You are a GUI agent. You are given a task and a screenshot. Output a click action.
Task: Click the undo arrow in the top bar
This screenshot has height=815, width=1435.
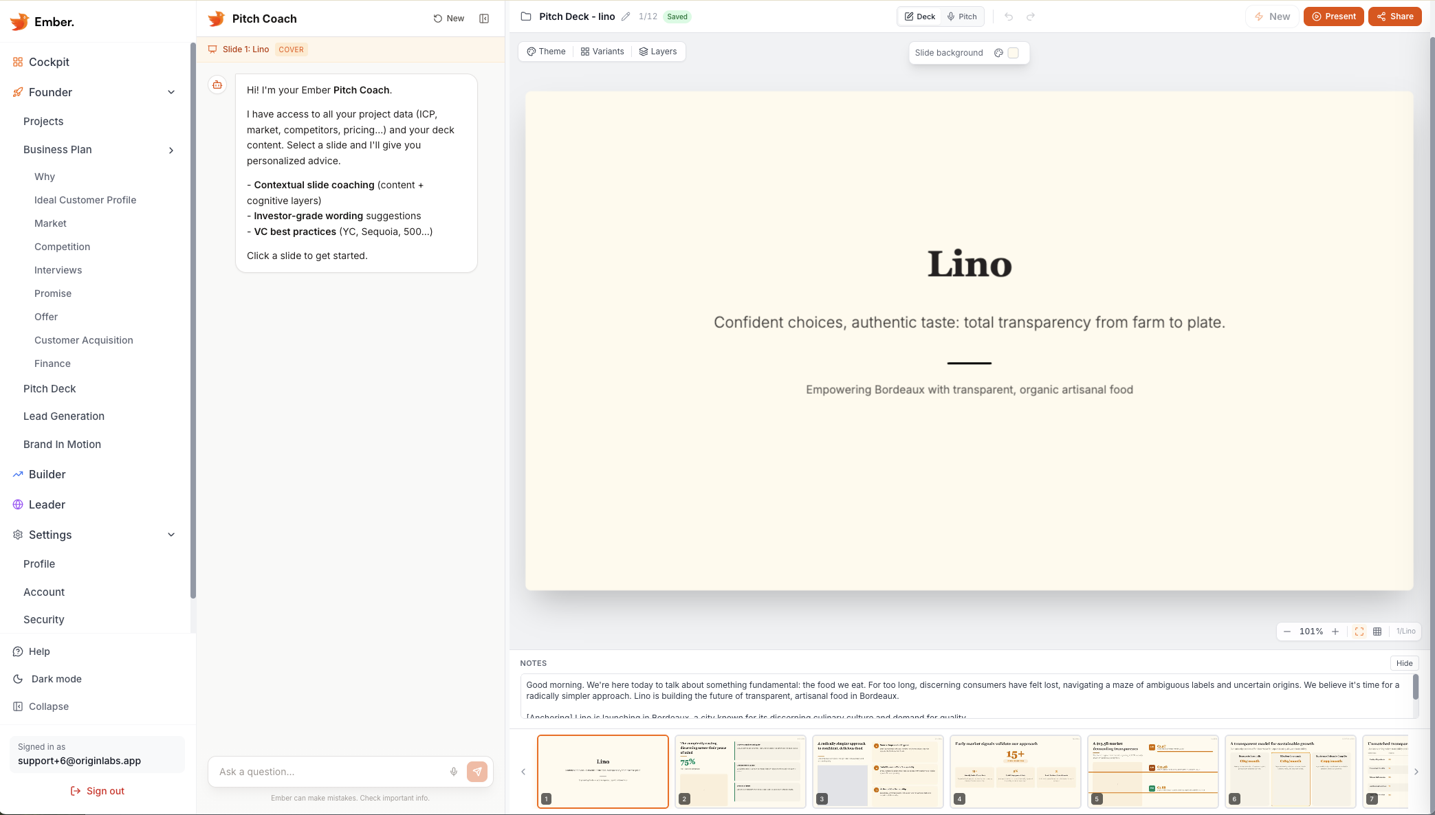click(1009, 16)
